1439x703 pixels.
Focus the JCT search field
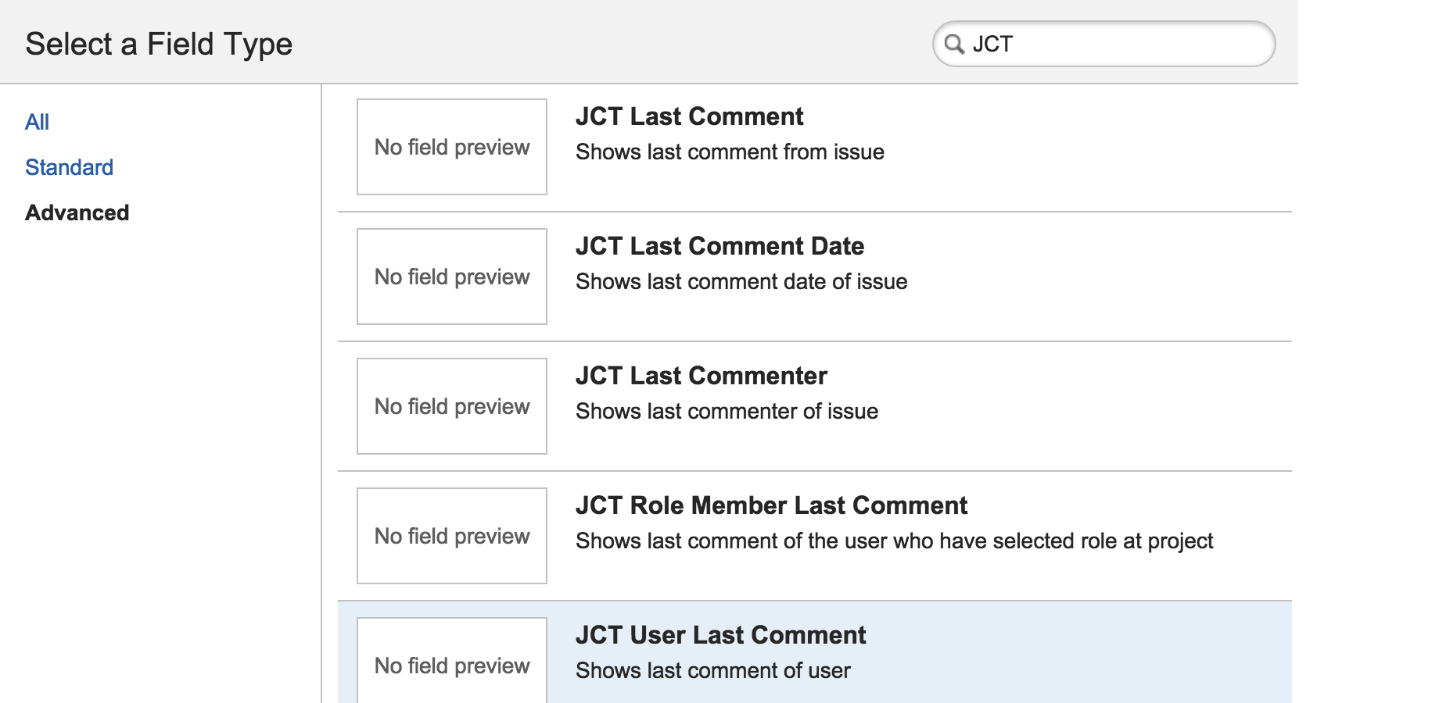tap(1103, 44)
